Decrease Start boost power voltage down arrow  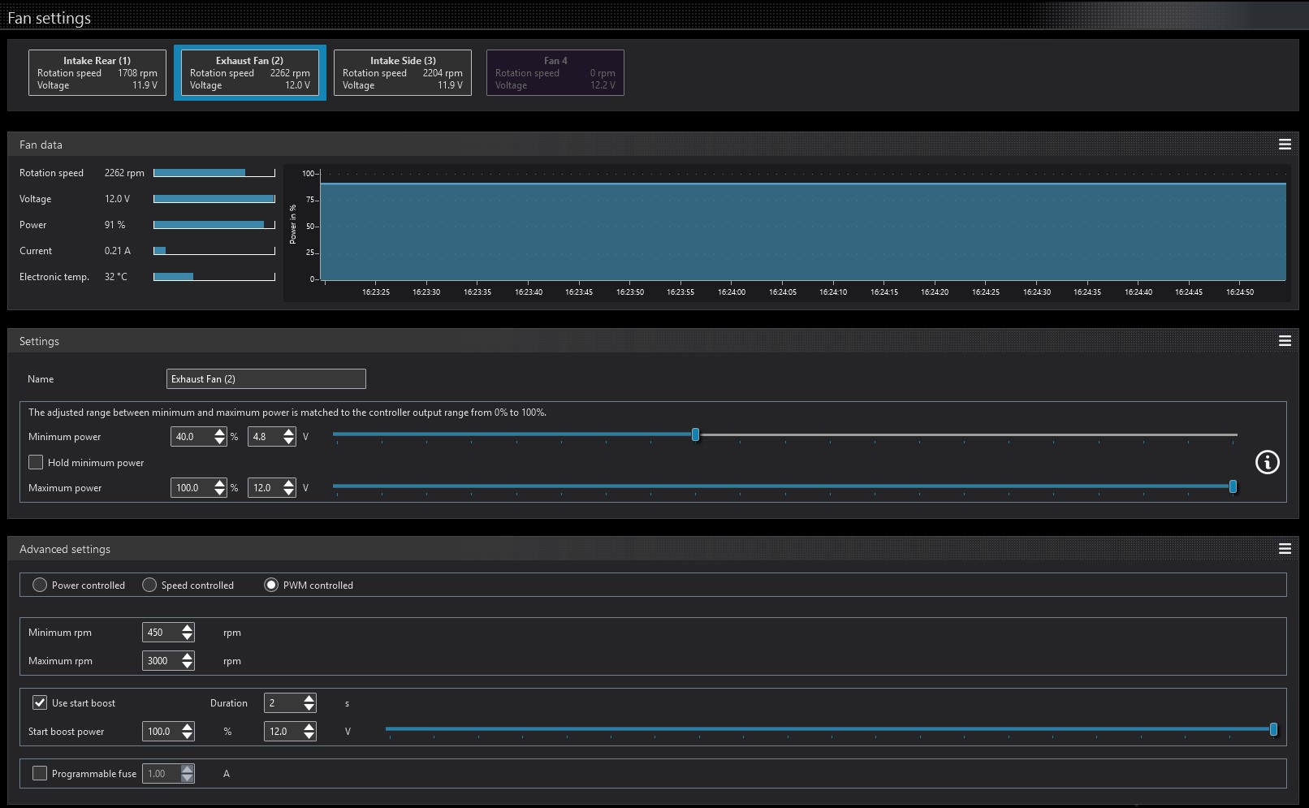click(309, 736)
